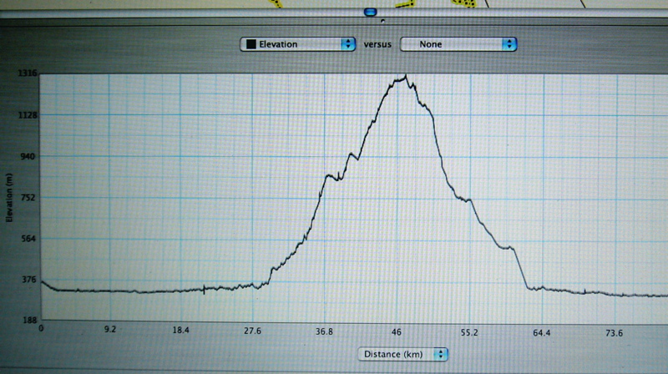Open the Elevation data dropdown
The width and height of the screenshot is (668, 374).
tap(296, 44)
